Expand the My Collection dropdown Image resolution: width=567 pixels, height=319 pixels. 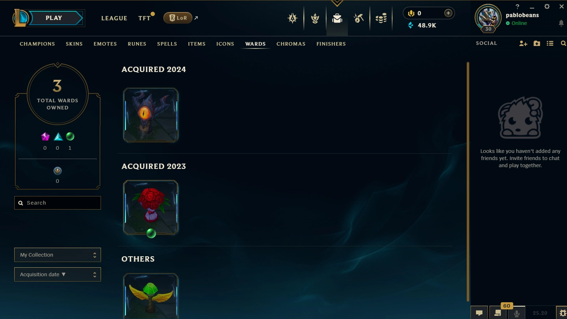pyautogui.click(x=57, y=255)
